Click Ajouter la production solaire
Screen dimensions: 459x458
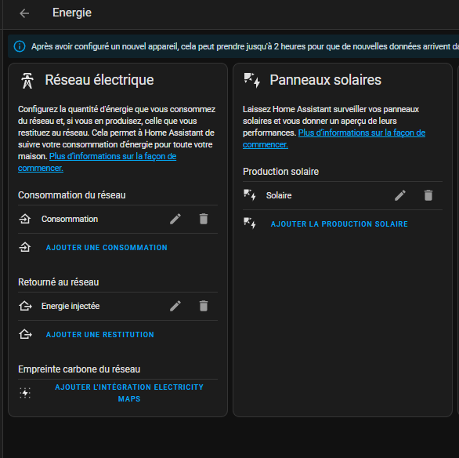[x=339, y=224]
